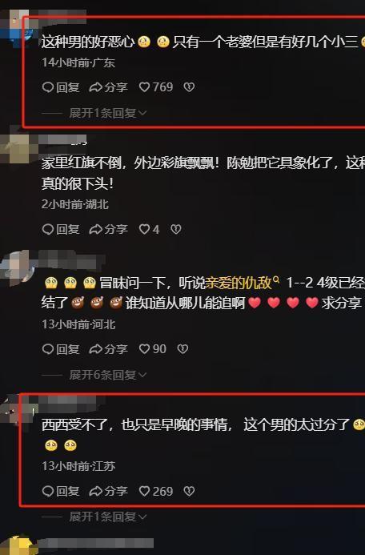Image resolution: width=365 pixels, height=555 pixels.
Task: Dislike the 13小时前·河北 comment
Action: click(182, 349)
